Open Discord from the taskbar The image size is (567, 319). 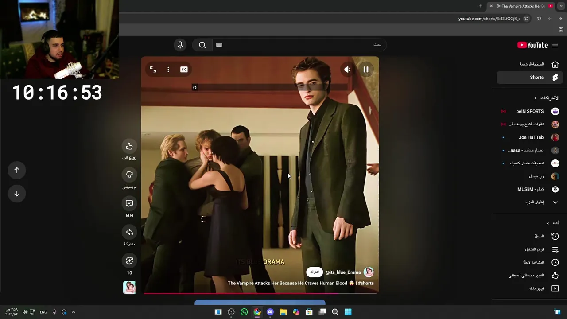270,312
